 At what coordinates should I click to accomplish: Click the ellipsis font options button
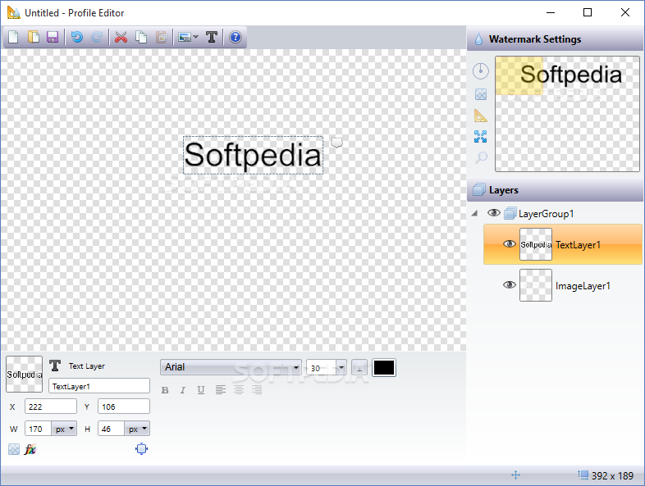[359, 368]
